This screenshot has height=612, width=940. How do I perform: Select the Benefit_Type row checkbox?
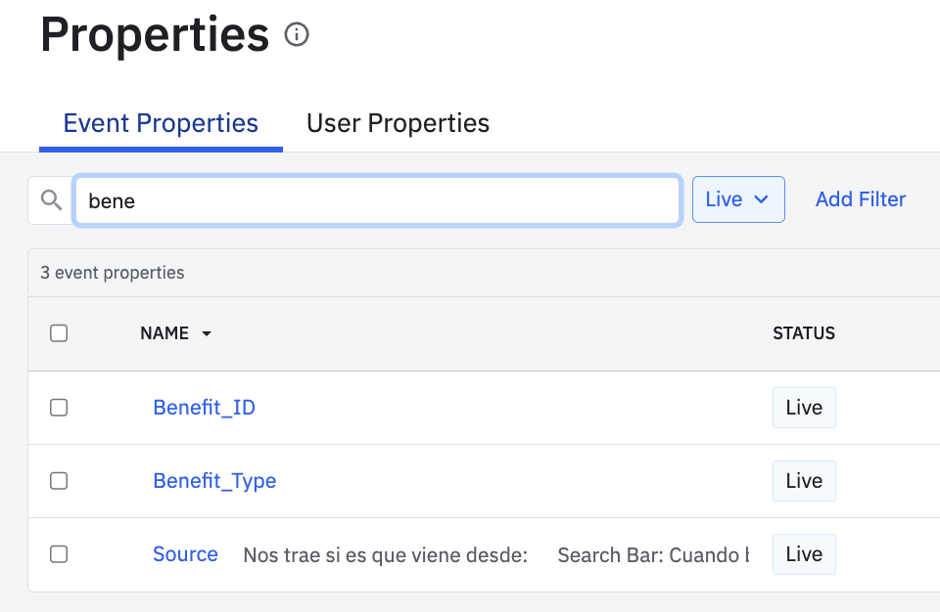point(59,481)
